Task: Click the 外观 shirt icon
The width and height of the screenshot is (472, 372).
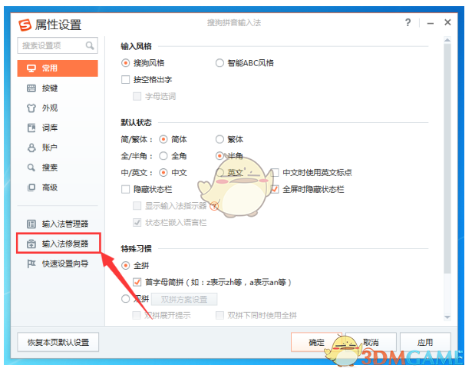Action: coord(31,108)
